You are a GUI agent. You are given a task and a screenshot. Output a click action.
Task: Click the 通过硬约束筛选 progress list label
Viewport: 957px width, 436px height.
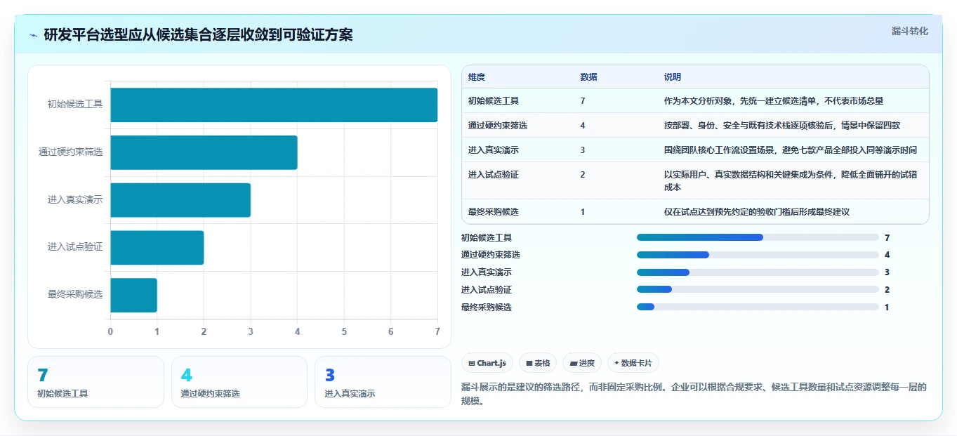point(491,255)
